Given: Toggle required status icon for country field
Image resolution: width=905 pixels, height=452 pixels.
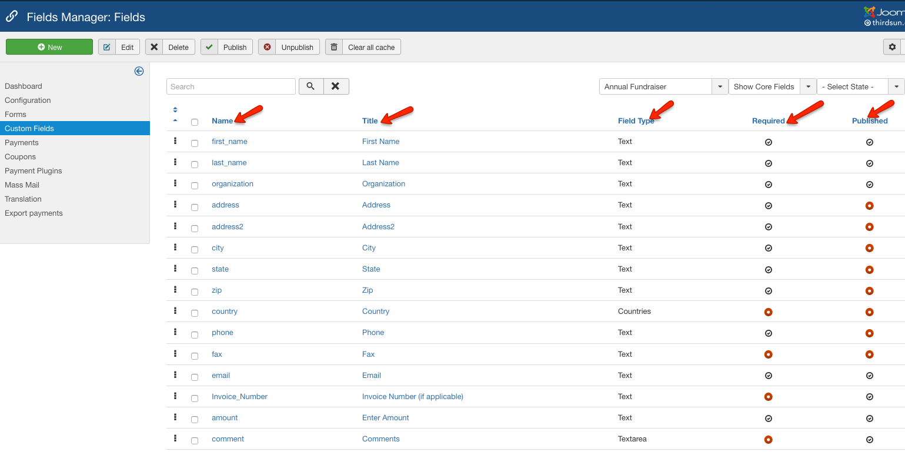Looking at the screenshot, I should point(768,312).
